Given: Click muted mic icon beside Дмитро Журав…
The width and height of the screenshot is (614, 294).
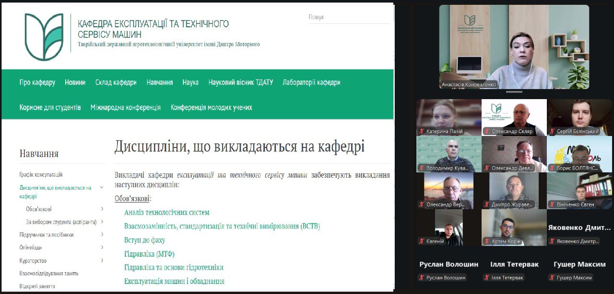Looking at the screenshot, I should click(x=487, y=204).
